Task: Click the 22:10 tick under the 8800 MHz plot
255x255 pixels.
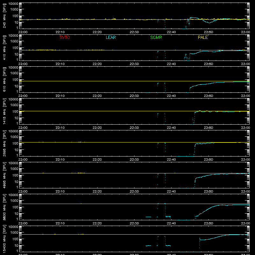Action: pyautogui.click(x=60, y=223)
